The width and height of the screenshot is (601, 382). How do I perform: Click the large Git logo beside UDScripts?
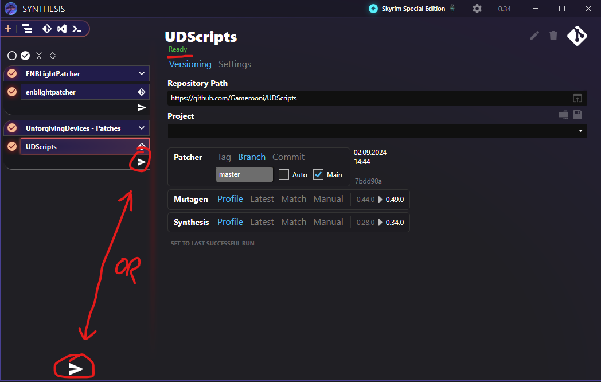coord(577,36)
